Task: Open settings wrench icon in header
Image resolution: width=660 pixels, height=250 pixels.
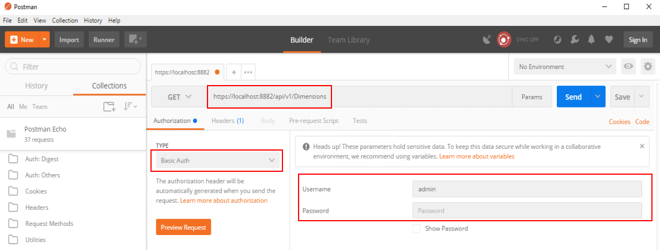Action: click(x=574, y=40)
